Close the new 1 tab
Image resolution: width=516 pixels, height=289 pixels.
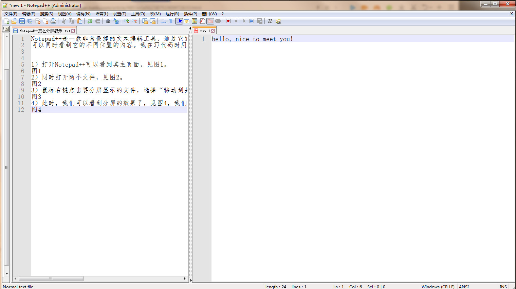(213, 31)
